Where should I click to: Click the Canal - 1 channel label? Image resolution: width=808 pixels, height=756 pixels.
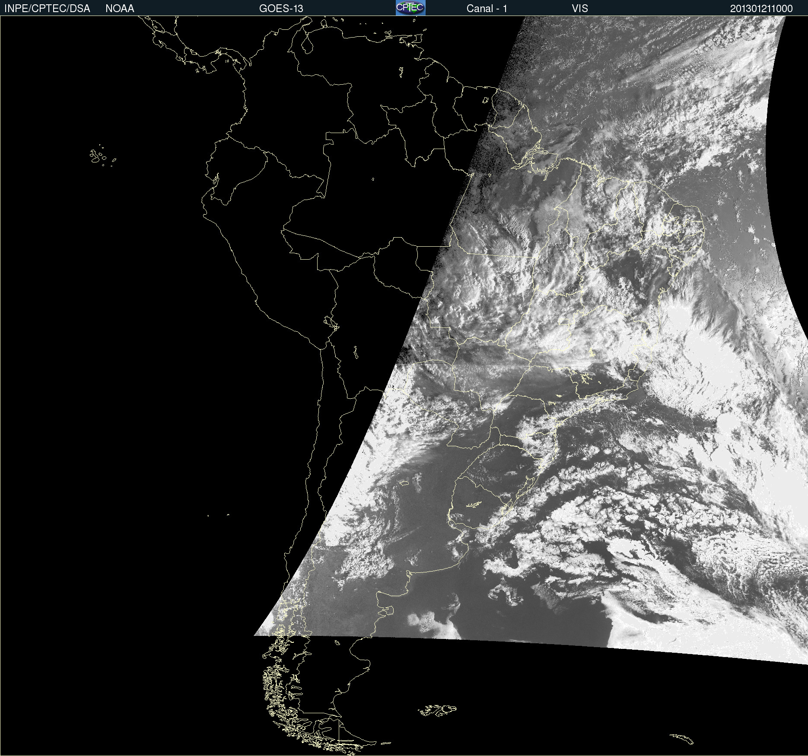[487, 9]
